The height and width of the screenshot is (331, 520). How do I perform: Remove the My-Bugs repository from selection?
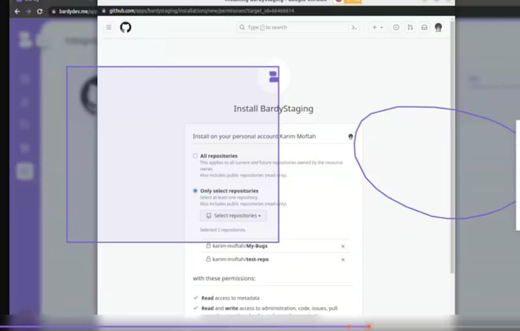click(343, 246)
